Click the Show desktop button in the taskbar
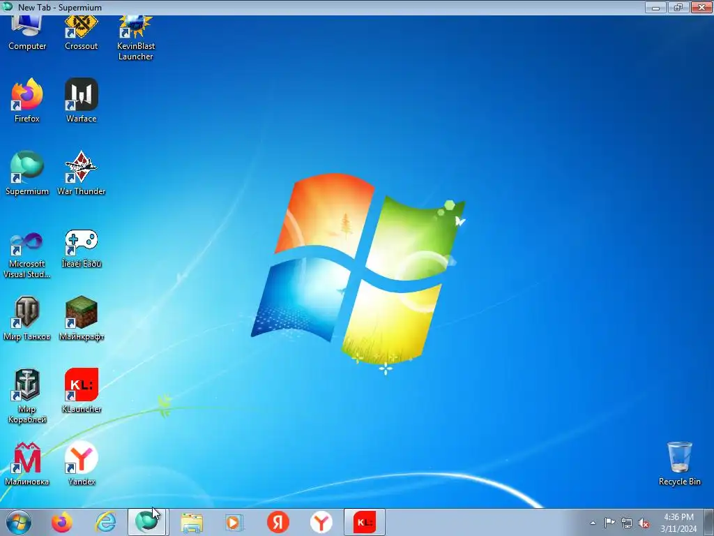714x536 pixels. [709, 522]
